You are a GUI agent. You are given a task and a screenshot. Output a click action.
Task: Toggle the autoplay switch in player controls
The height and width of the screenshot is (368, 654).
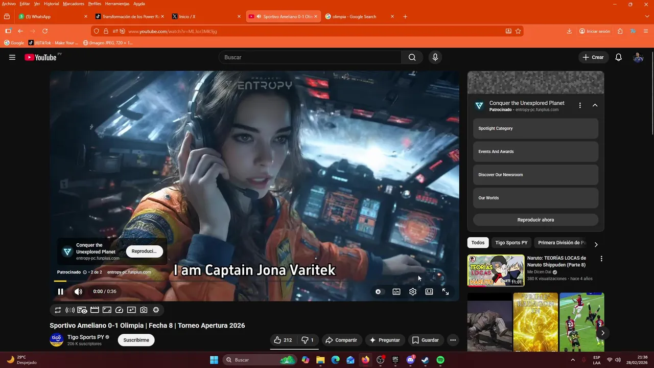(x=379, y=292)
